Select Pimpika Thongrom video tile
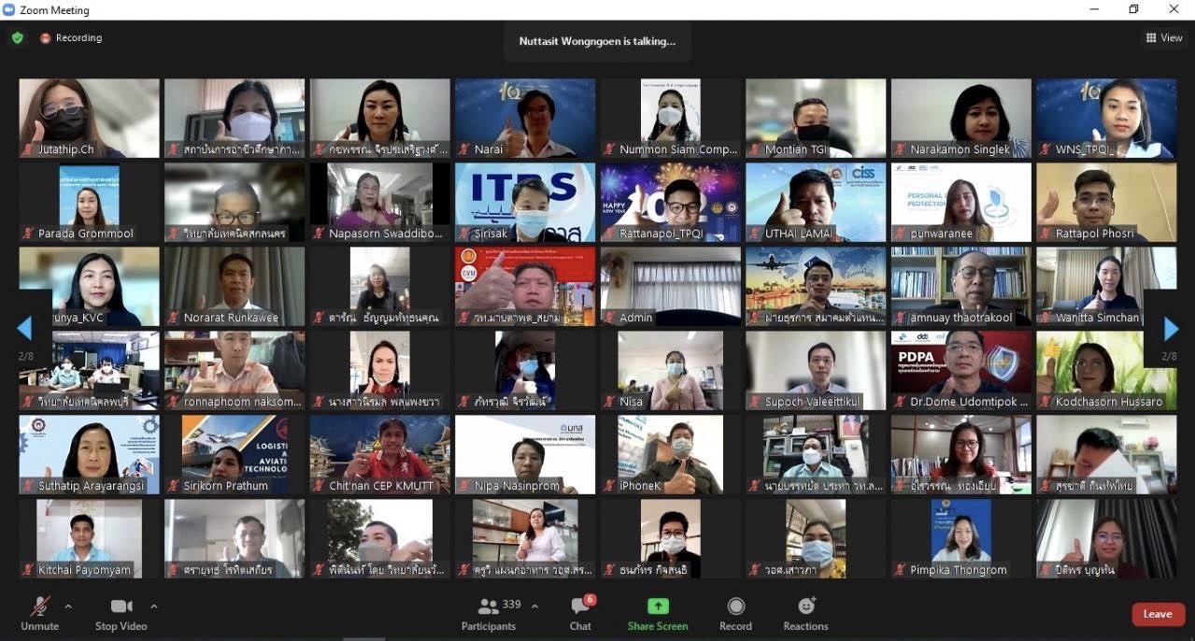The image size is (1195, 641). pyautogui.click(x=960, y=538)
